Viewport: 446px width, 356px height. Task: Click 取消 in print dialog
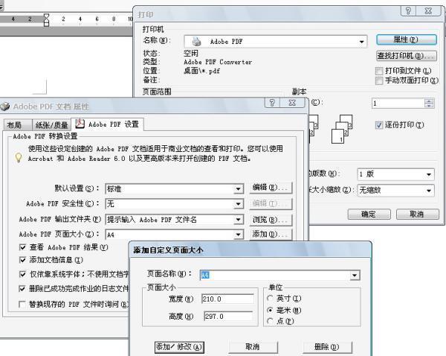pos(417,214)
